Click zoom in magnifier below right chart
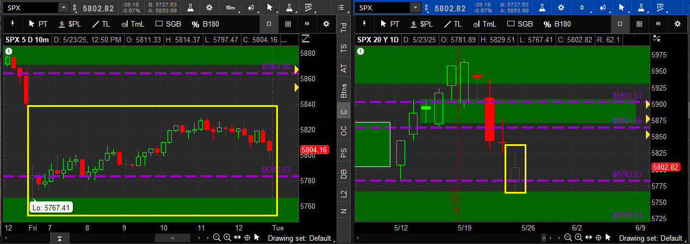This screenshot has height=244, width=690. [576, 237]
